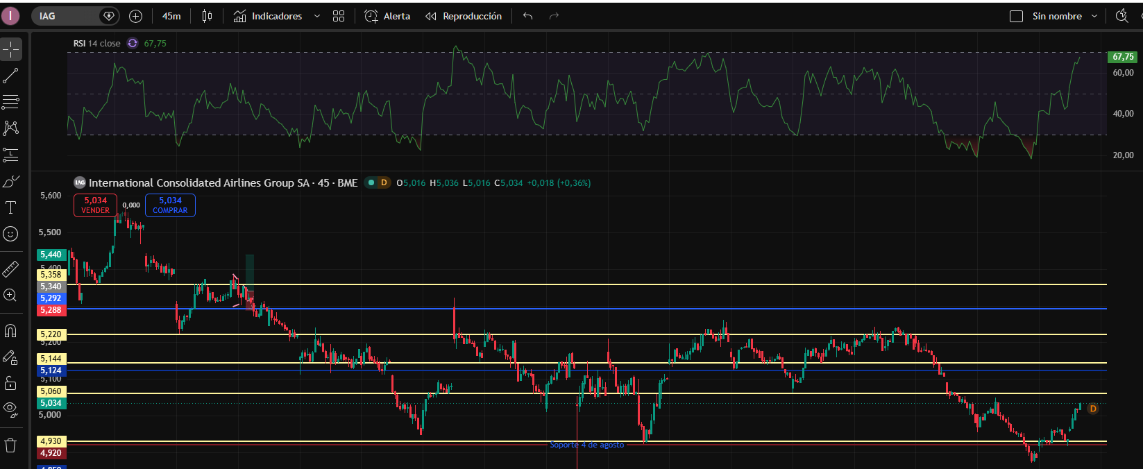
Task: Click the Sin nombre layout name
Action: pos(1057,16)
